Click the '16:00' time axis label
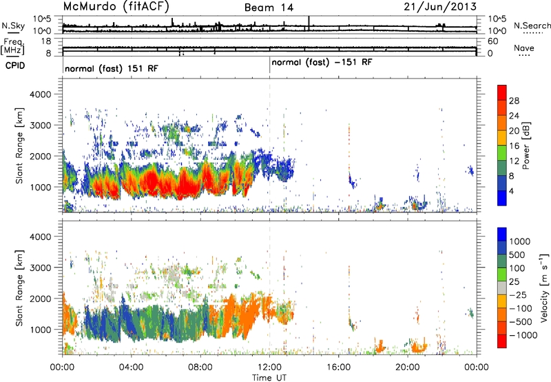The image size is (551, 382). coord(339,368)
